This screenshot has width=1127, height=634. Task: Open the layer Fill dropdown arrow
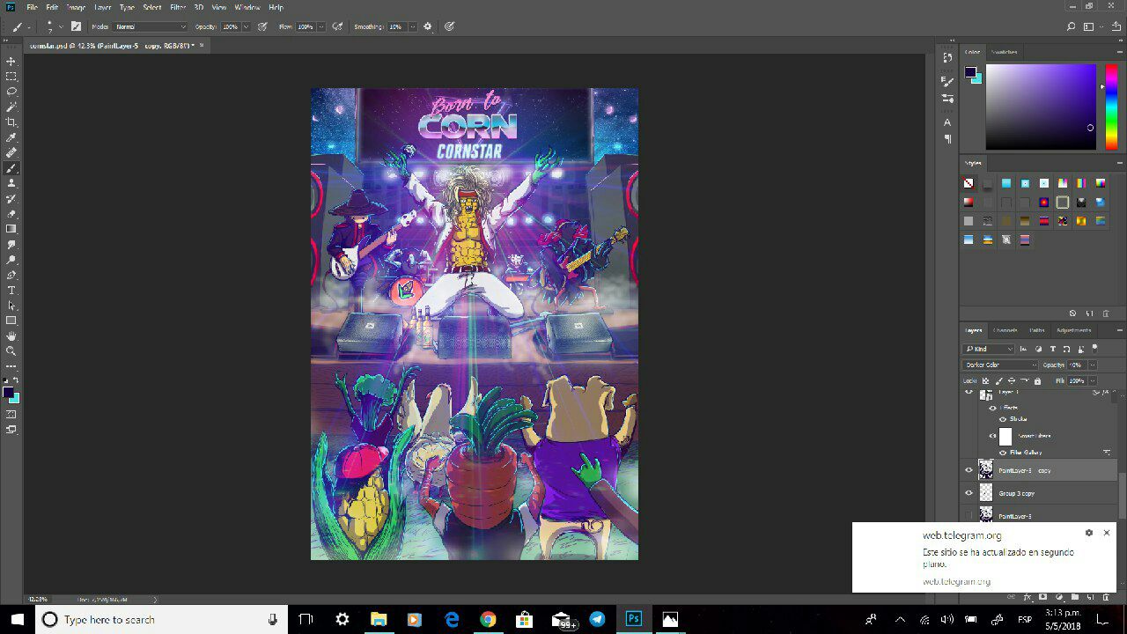pos(1093,381)
